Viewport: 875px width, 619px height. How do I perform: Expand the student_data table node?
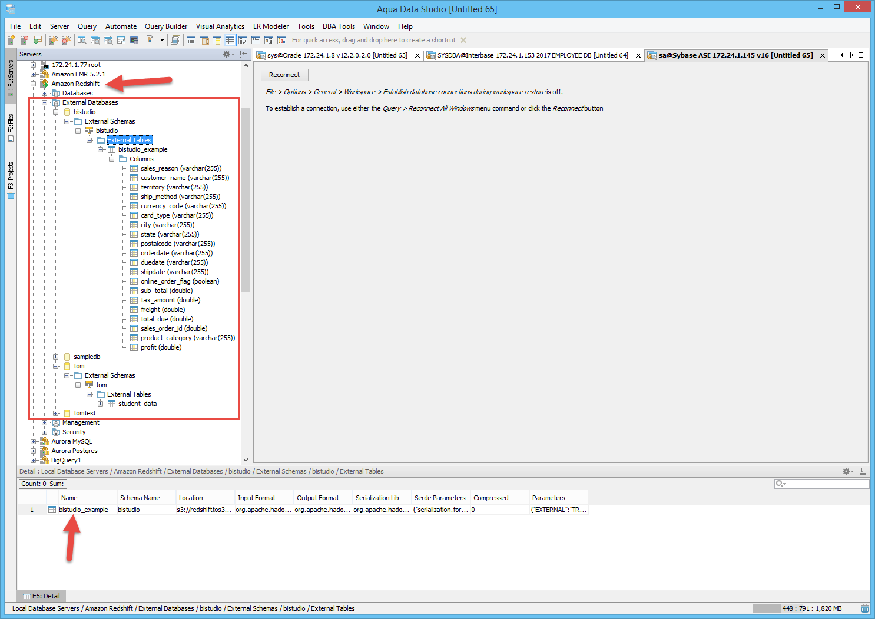101,404
